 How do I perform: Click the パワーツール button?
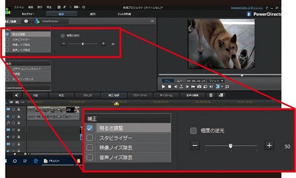[x=140, y=95]
